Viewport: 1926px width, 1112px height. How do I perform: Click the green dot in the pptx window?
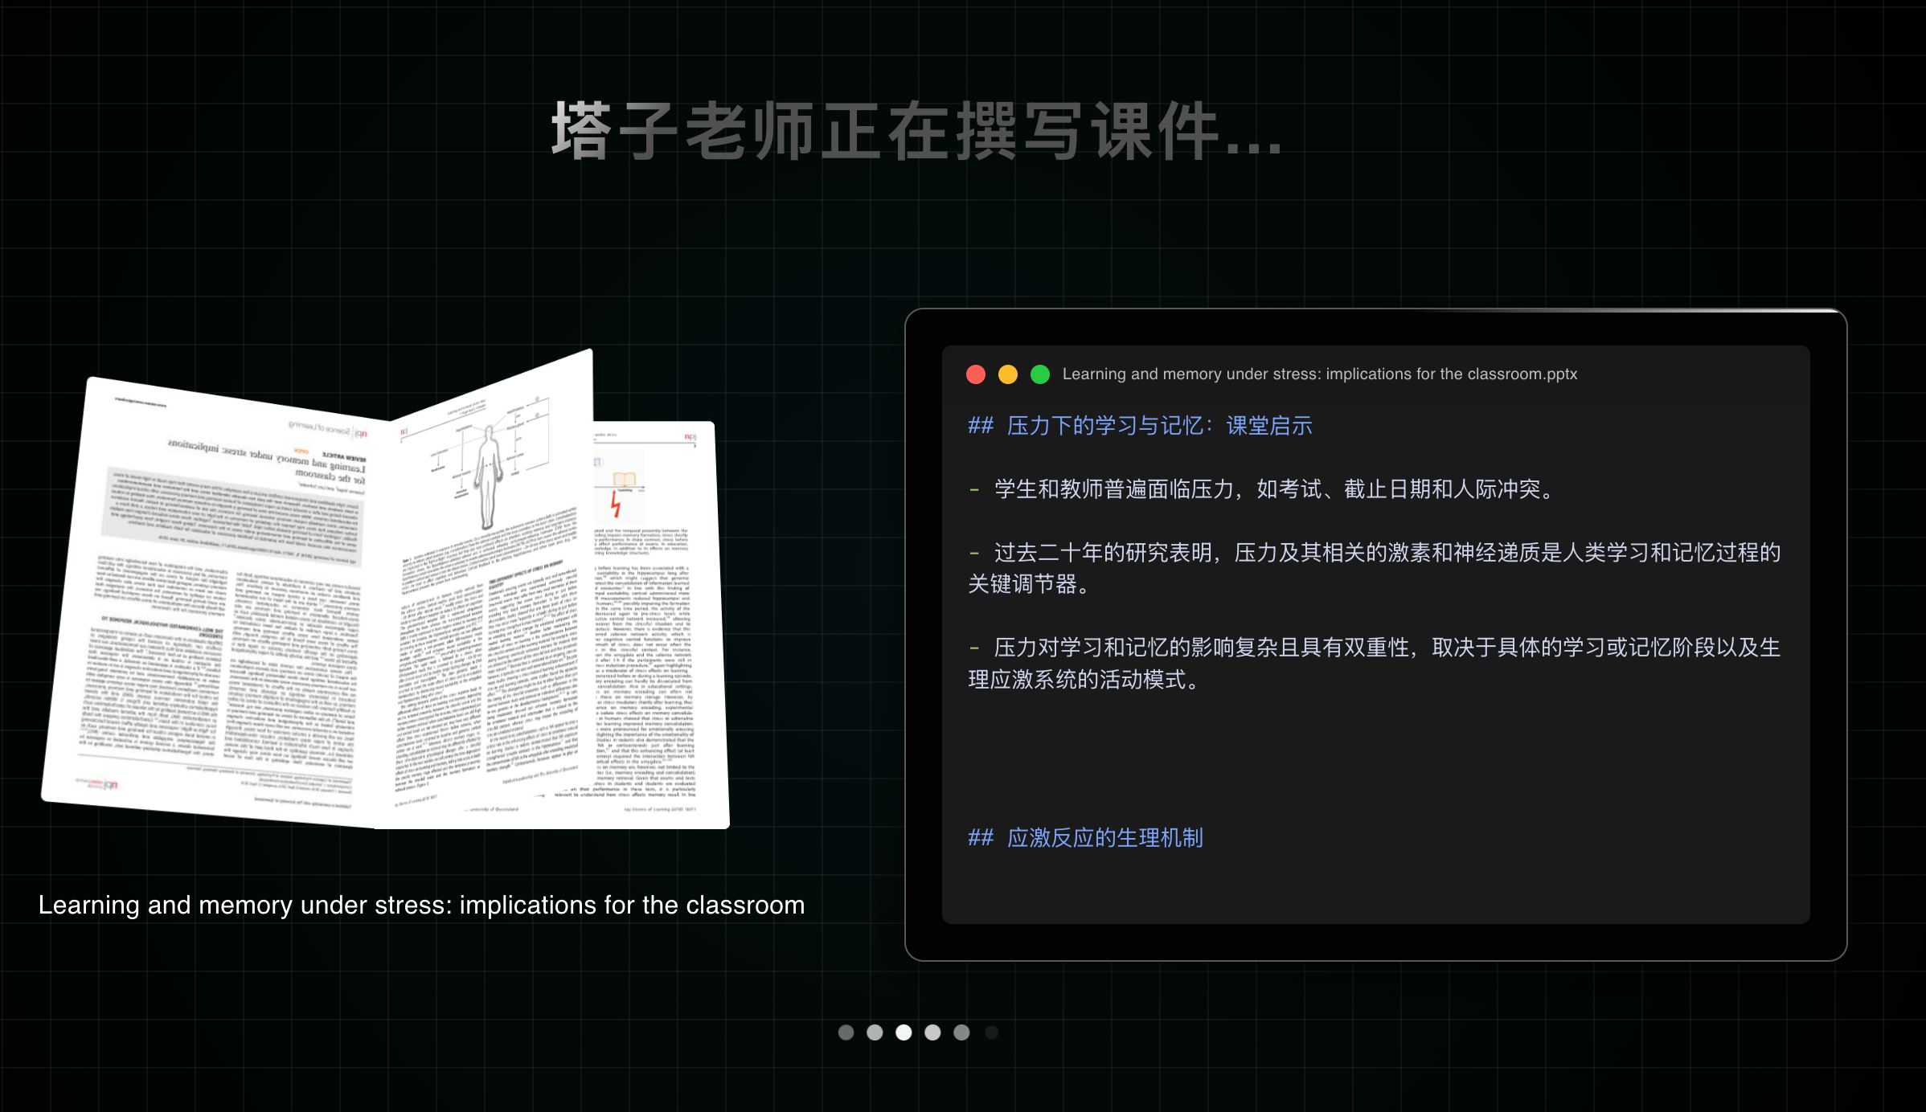point(1040,374)
